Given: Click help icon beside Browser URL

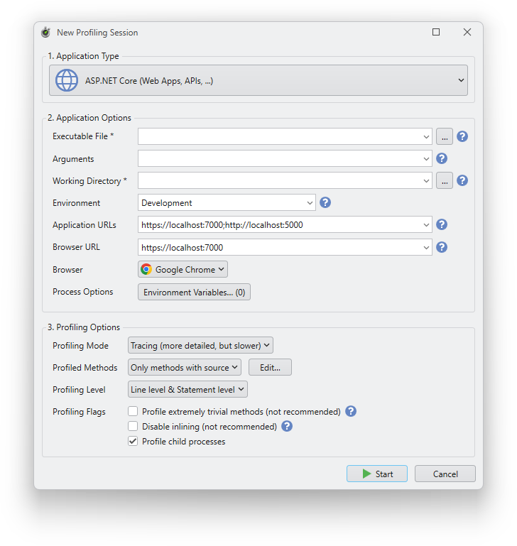Looking at the screenshot, I should click(441, 247).
